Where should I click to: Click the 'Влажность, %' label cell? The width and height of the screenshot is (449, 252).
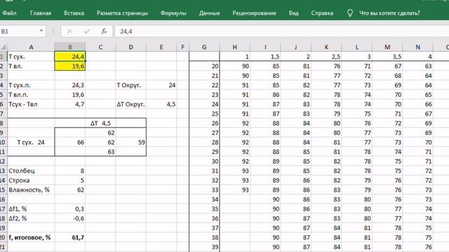pyautogui.click(x=31, y=190)
